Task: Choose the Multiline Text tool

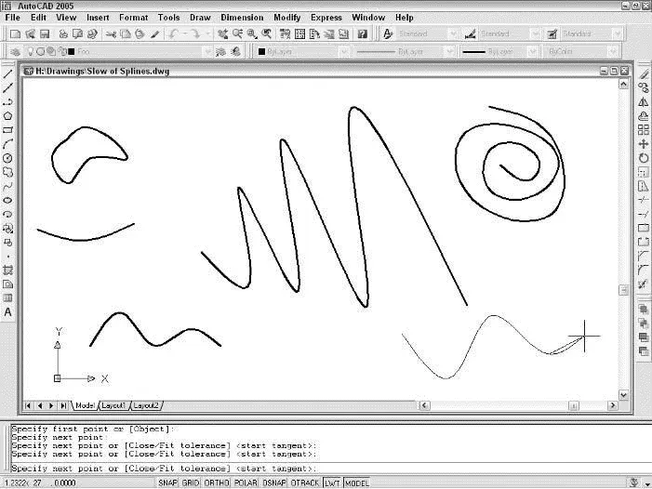Action: 8,312
